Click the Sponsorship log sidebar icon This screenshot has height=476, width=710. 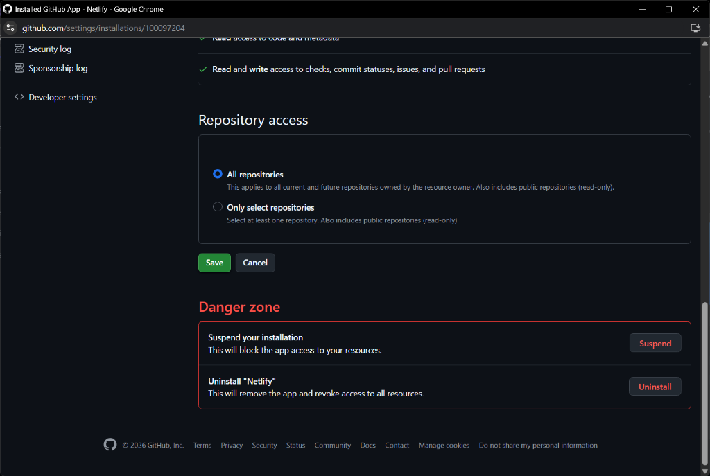tap(19, 69)
